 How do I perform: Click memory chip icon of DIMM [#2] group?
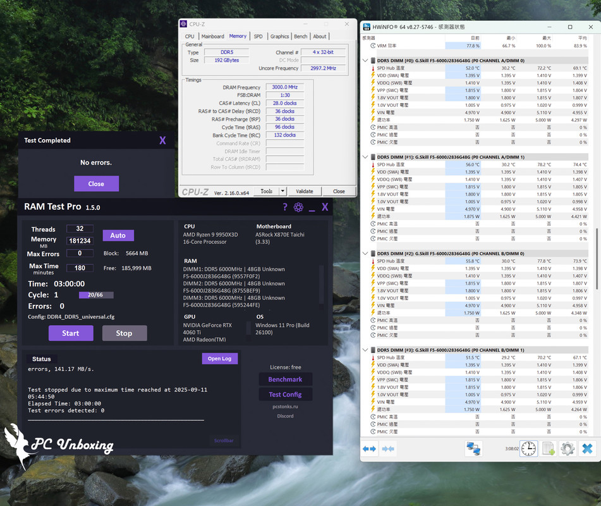(x=373, y=254)
